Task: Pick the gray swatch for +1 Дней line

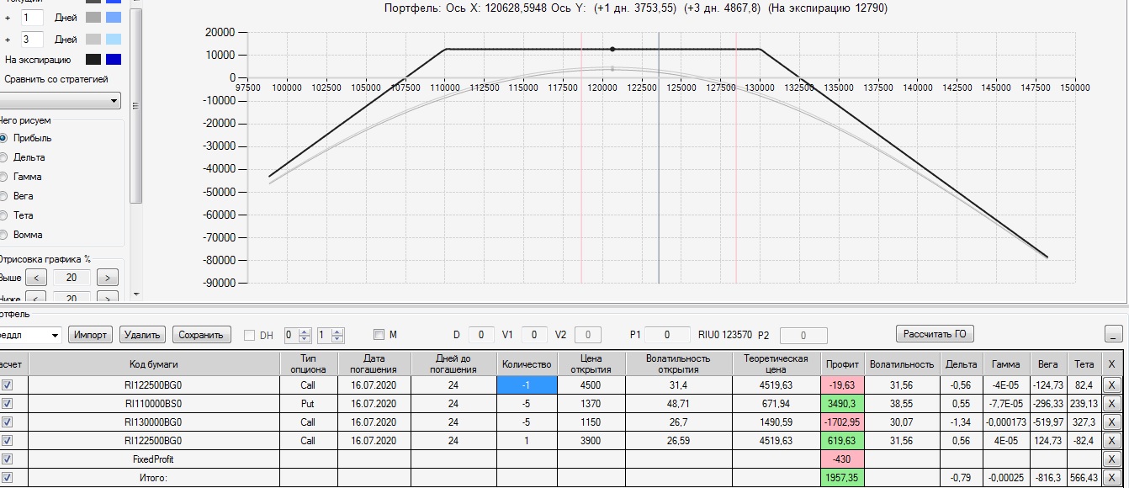Action: pyautogui.click(x=93, y=17)
